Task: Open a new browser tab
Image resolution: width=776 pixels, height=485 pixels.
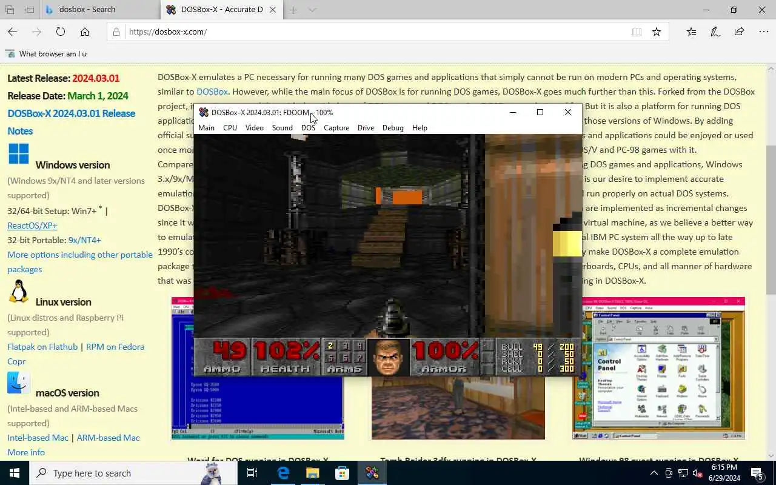Action: tap(293, 10)
